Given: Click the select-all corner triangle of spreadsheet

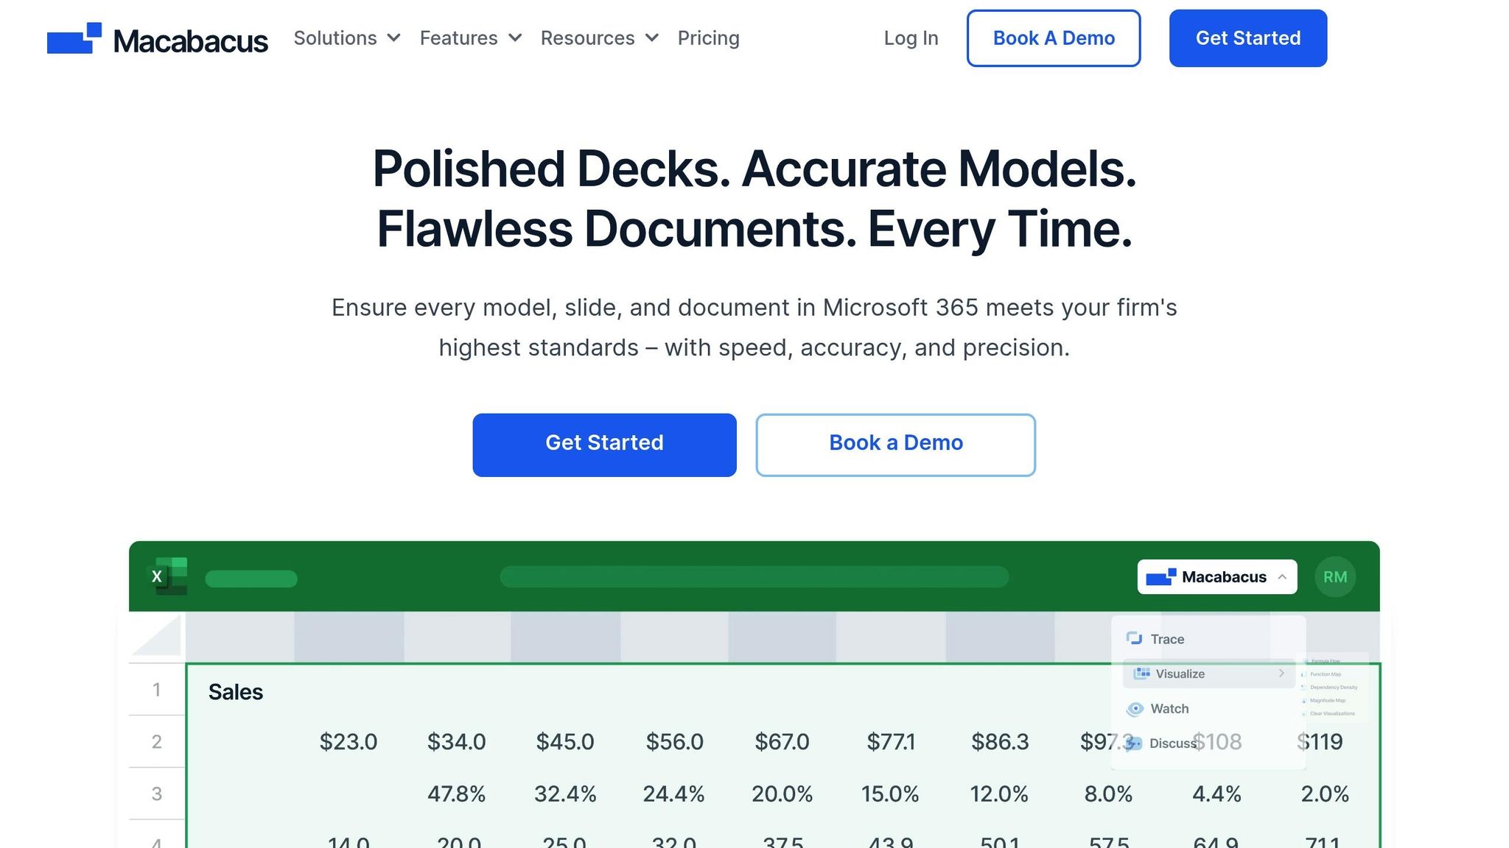Looking at the screenshot, I should [156, 636].
